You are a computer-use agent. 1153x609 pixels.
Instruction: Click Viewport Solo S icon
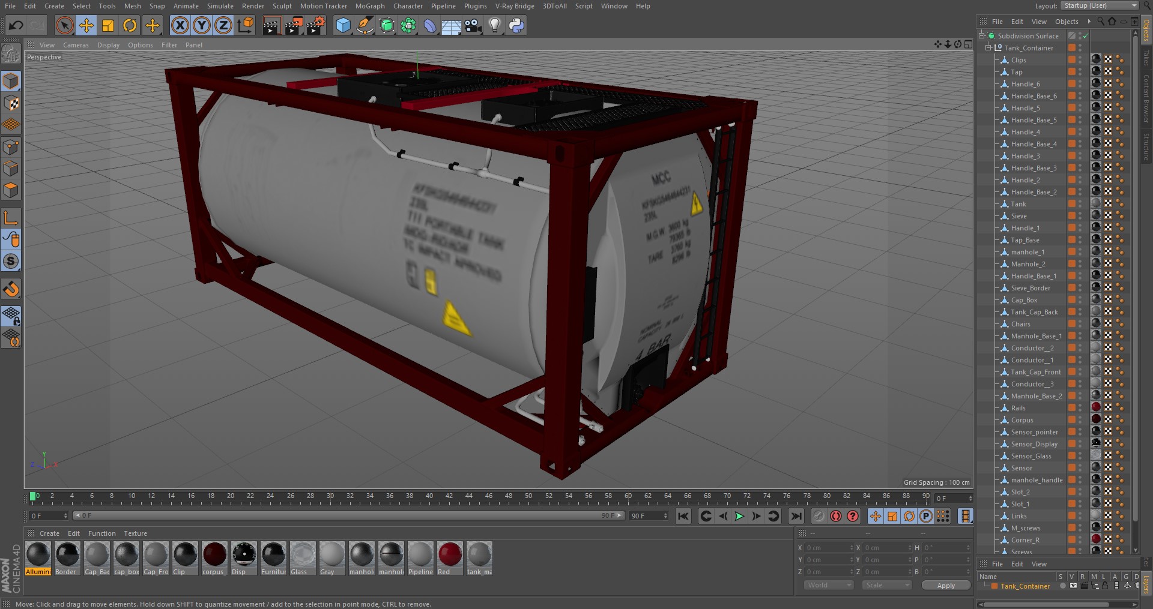point(11,261)
